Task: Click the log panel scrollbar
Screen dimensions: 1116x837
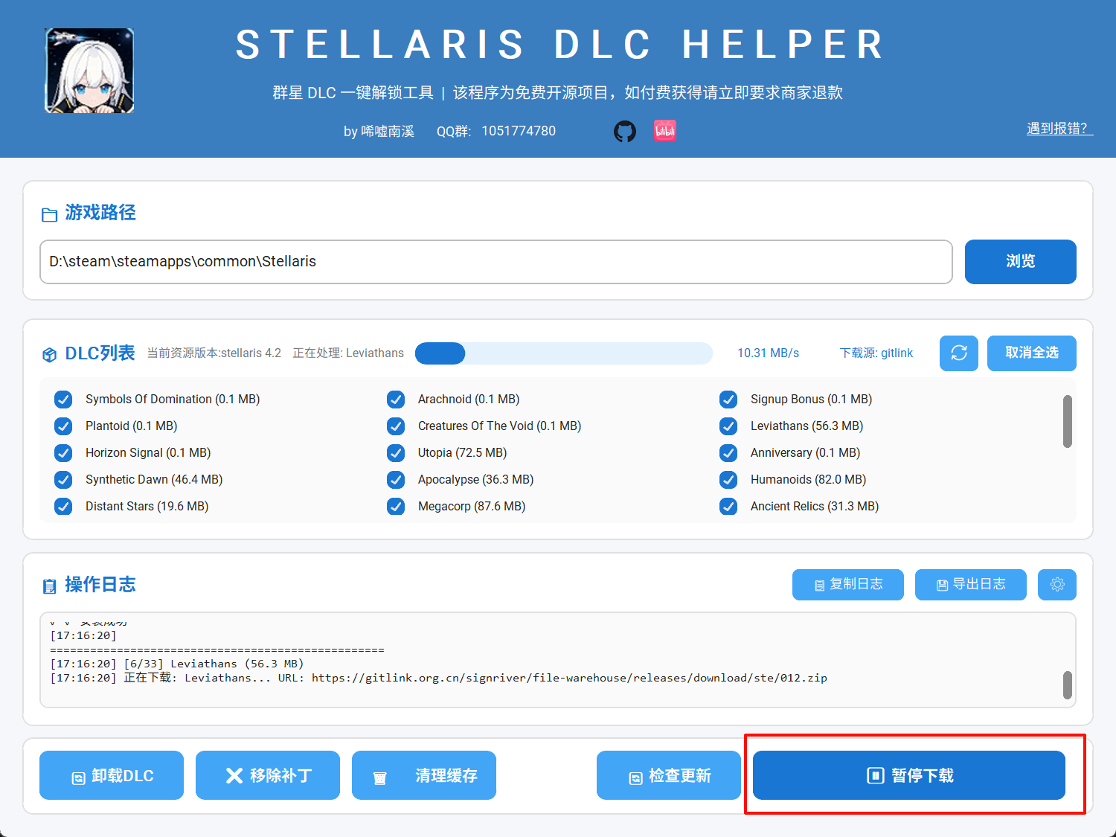Action: [1068, 685]
